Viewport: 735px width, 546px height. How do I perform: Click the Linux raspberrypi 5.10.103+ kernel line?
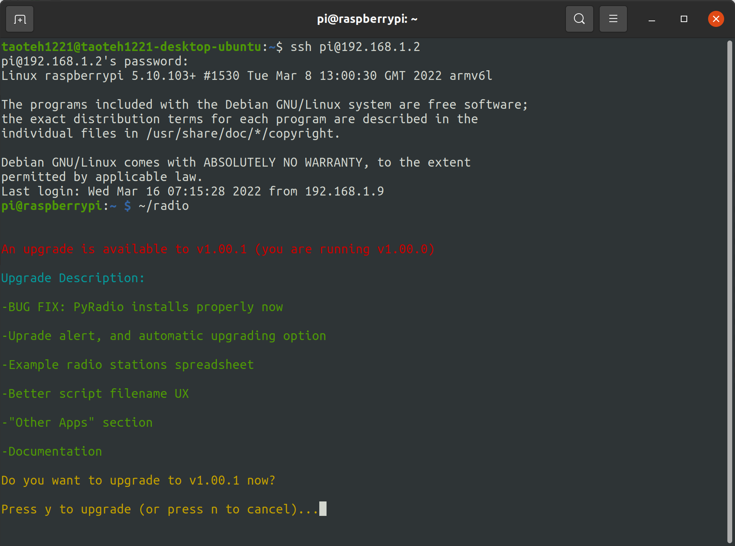point(247,76)
